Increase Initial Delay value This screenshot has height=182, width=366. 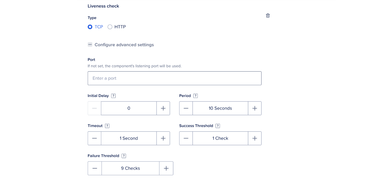[x=163, y=108]
